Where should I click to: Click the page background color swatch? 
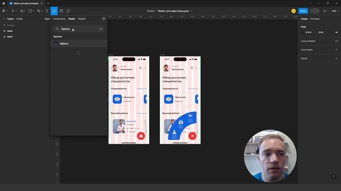point(302,32)
